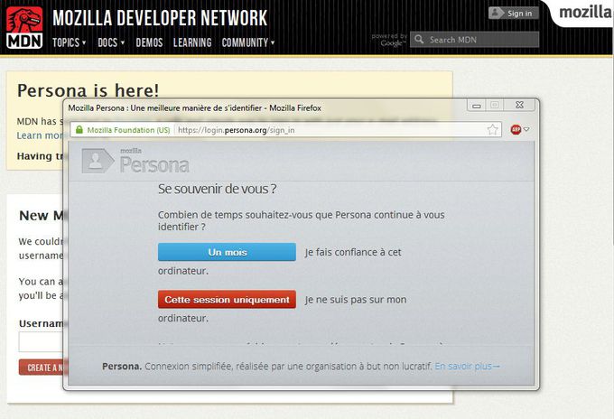The image size is (614, 419).
Task: Click the Mozilla Developer Network title
Action: pos(160,18)
